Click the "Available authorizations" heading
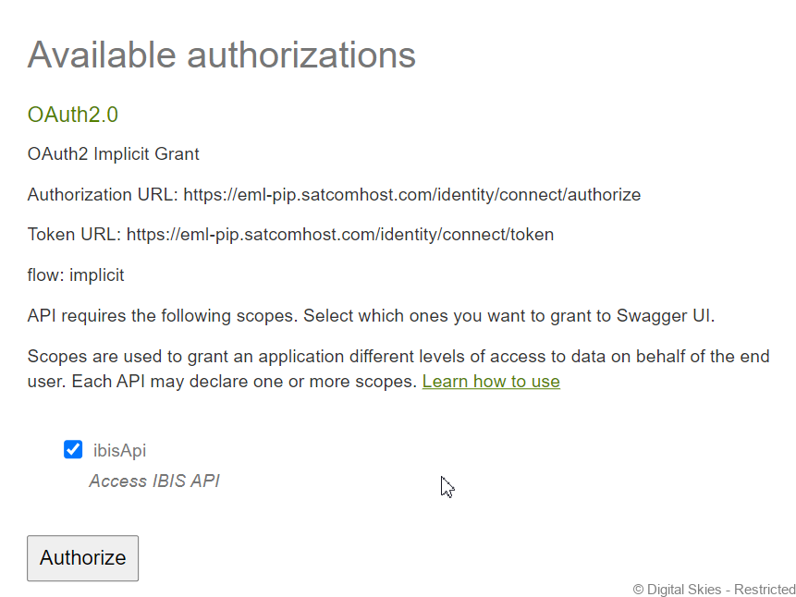The image size is (796, 597). click(222, 55)
